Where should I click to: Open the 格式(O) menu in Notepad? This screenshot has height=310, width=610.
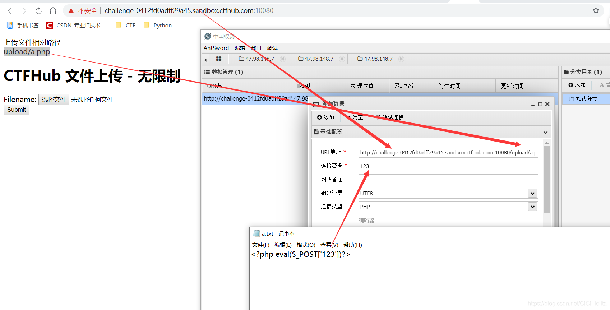point(306,245)
